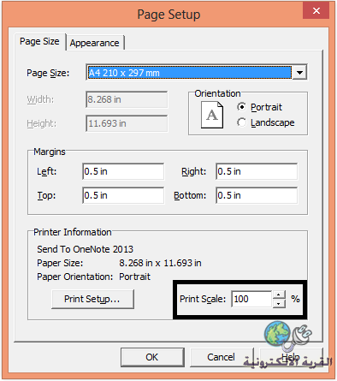Click the Help button

(291, 357)
